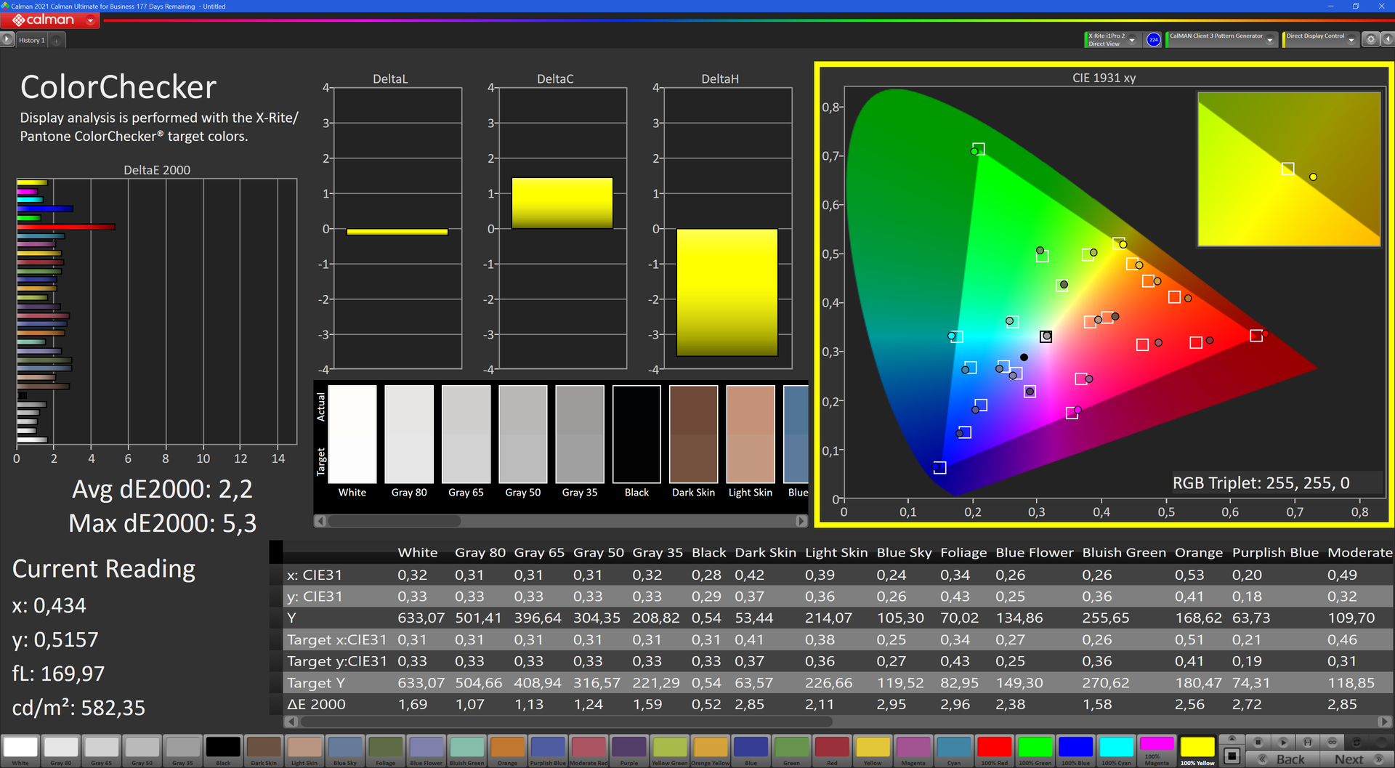Add a new history tab

coord(57,41)
